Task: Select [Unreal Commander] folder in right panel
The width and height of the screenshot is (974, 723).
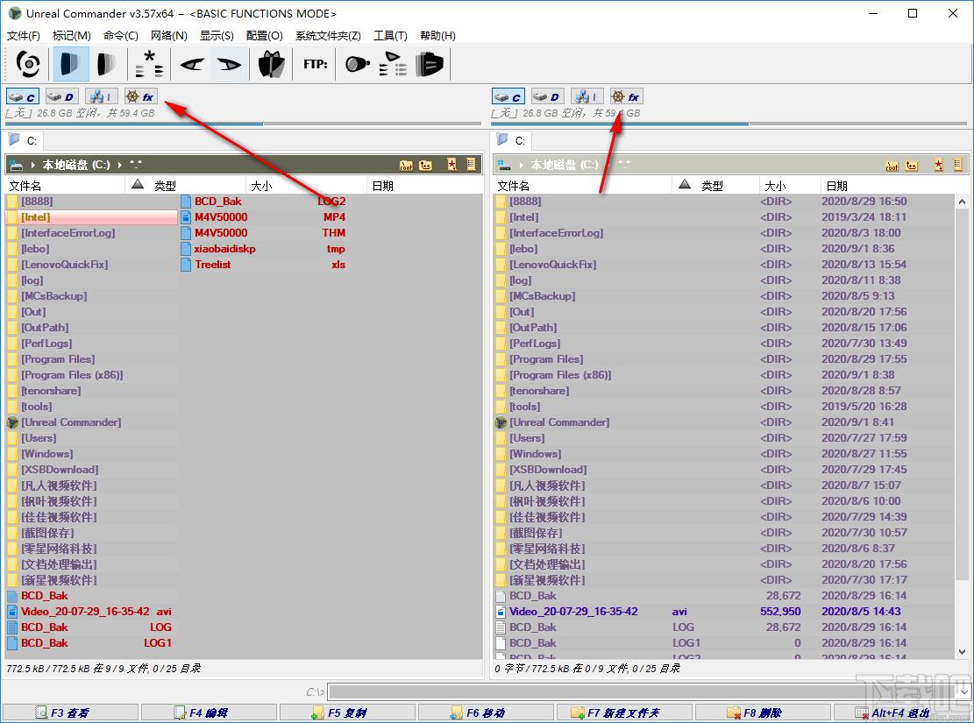Action: (x=559, y=422)
